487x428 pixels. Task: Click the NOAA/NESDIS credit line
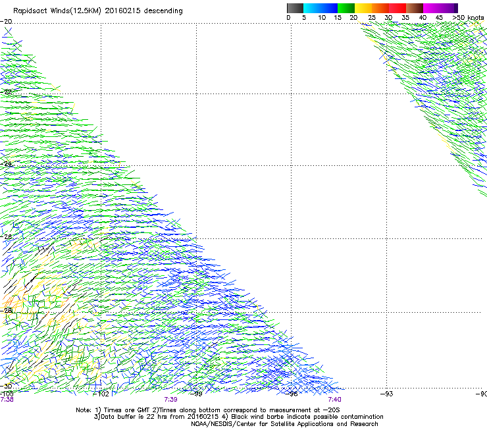coord(284,424)
